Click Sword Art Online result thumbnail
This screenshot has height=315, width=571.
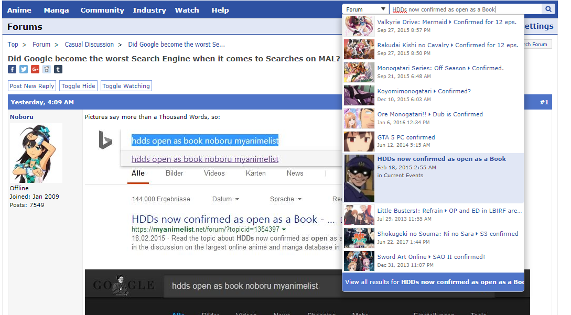click(x=359, y=260)
